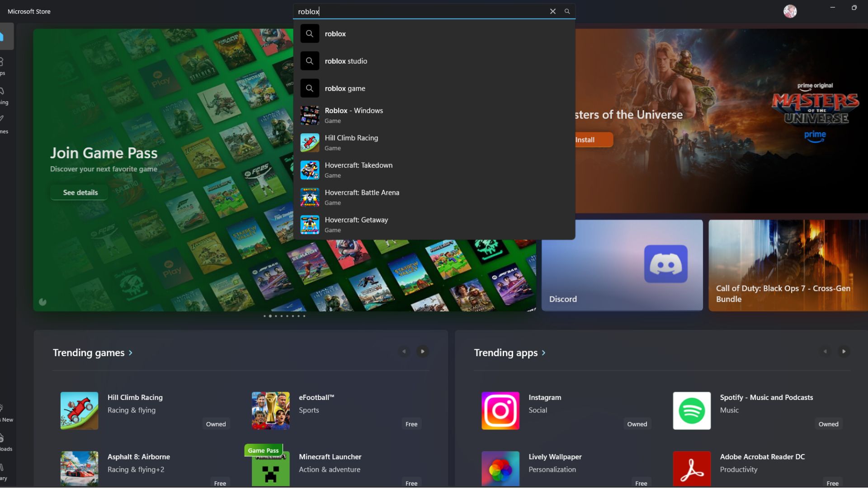Show previous Trending apps page
Image resolution: width=868 pixels, height=488 pixels.
pyautogui.click(x=825, y=352)
